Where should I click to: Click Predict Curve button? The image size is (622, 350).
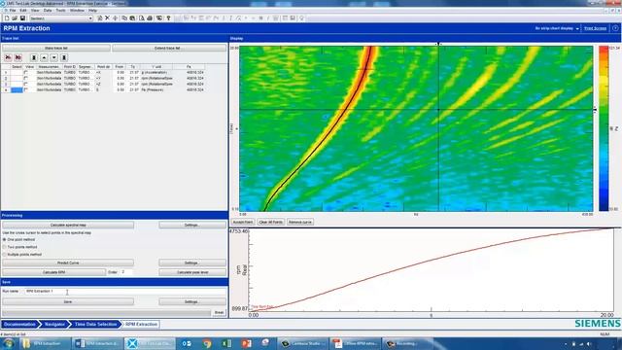(68, 262)
